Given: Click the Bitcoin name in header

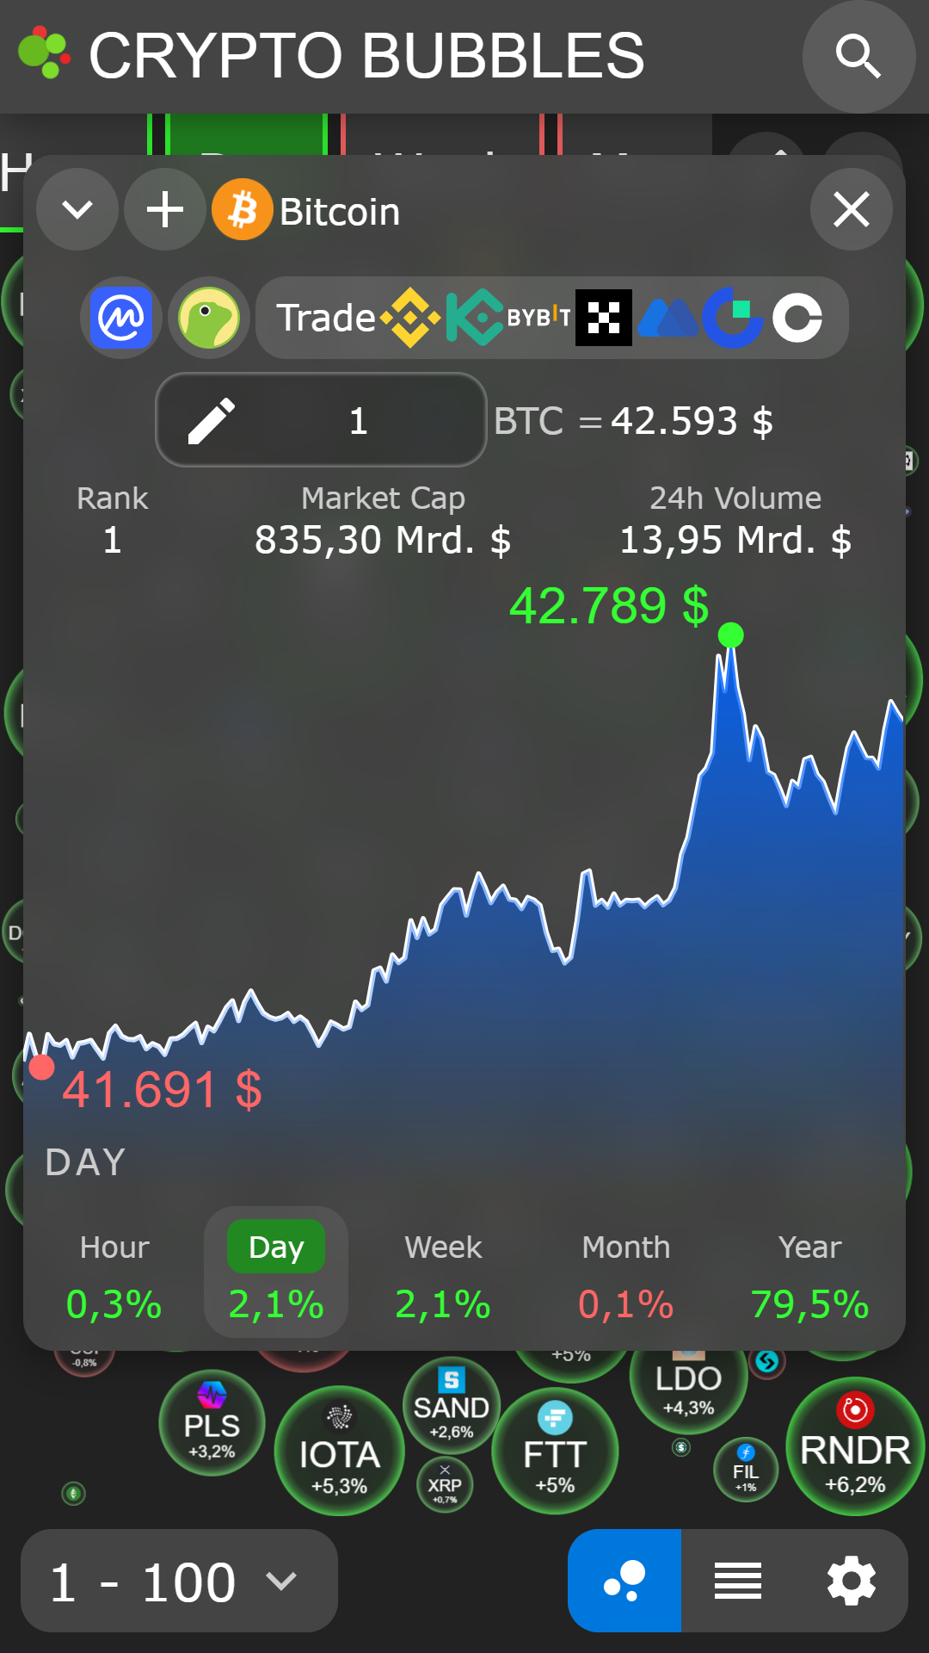Looking at the screenshot, I should click(x=340, y=212).
